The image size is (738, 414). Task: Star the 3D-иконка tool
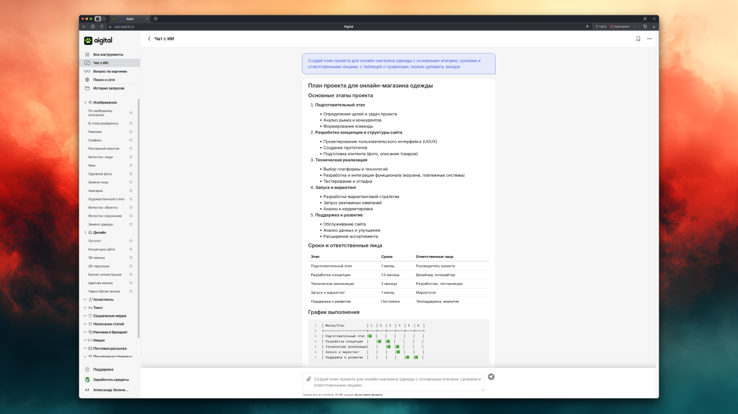click(x=130, y=258)
